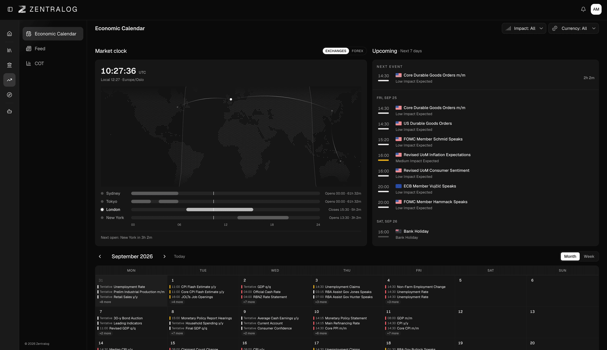Open Economic Calendar menu item
The width and height of the screenshot is (607, 350).
pos(53,34)
